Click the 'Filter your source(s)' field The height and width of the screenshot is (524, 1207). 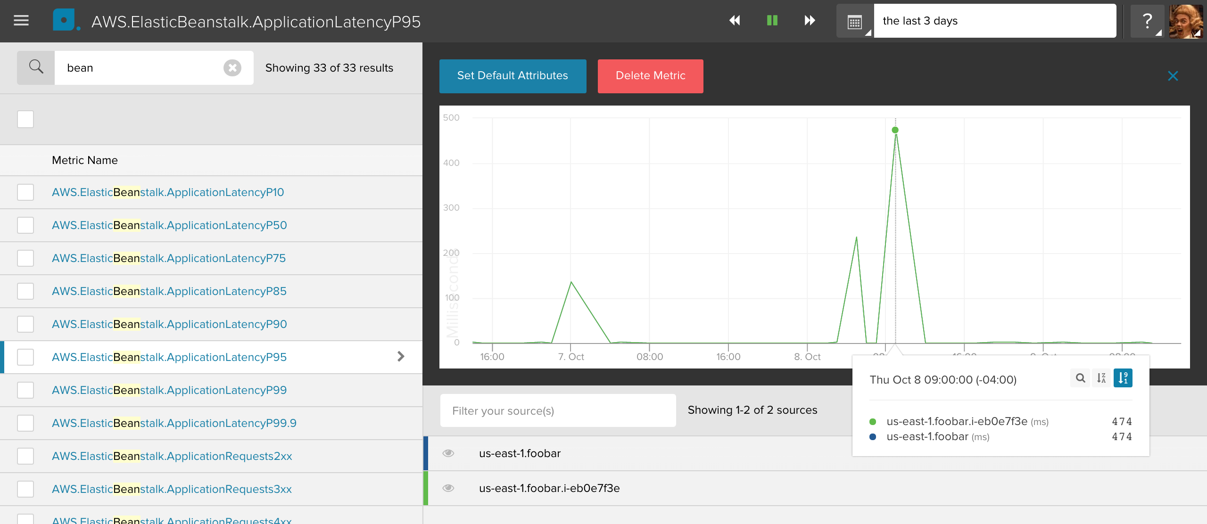point(558,410)
